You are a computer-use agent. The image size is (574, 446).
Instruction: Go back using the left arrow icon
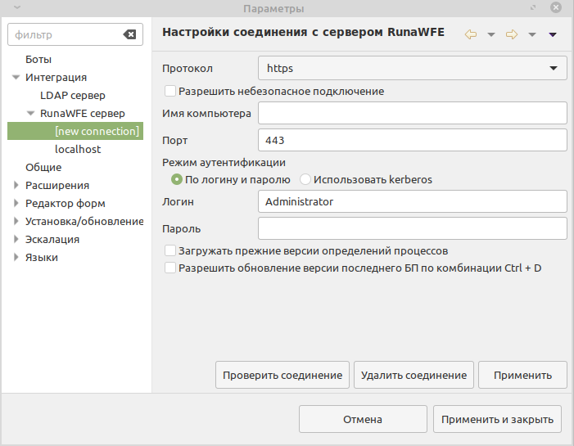click(x=470, y=34)
